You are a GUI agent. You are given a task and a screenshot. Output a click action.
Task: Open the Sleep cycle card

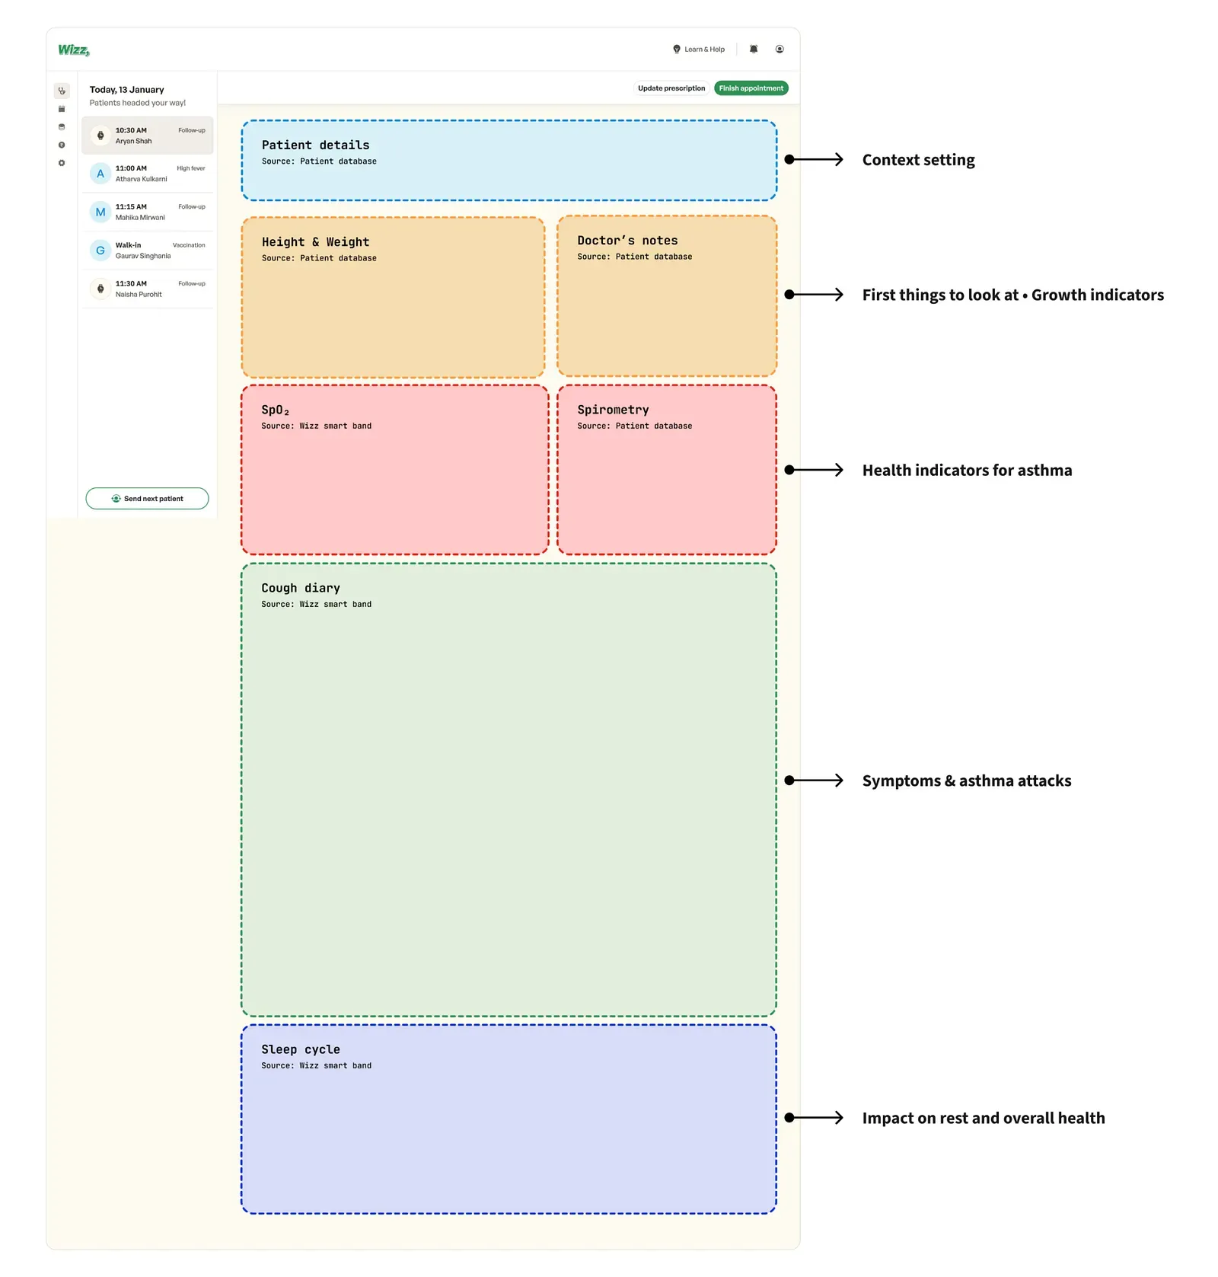point(509,1119)
